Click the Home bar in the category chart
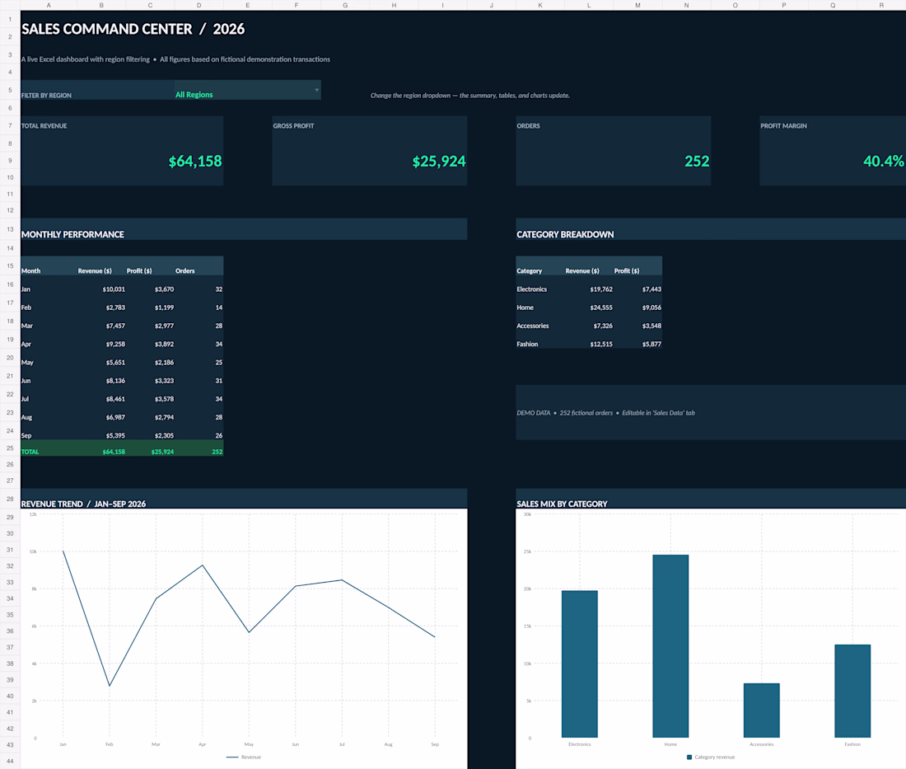Screen dimensions: 906x769 [670, 646]
